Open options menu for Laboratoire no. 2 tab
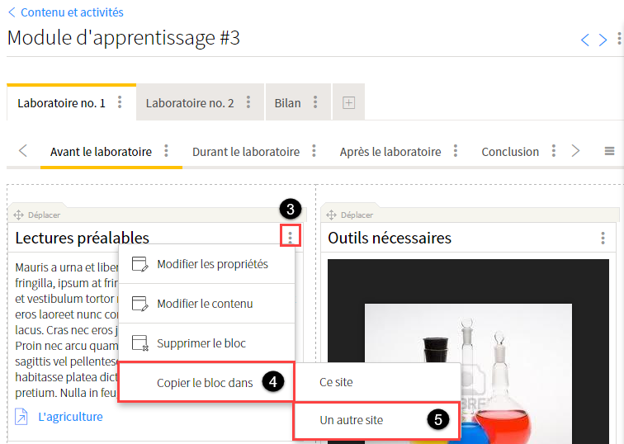 click(248, 102)
